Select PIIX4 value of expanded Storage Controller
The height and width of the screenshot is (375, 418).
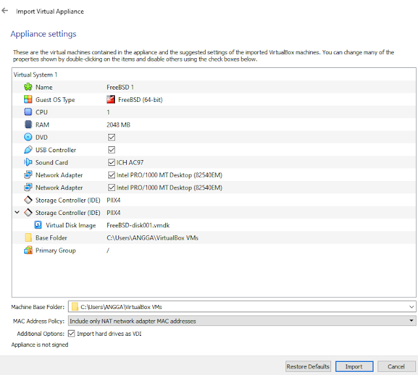[x=113, y=212]
